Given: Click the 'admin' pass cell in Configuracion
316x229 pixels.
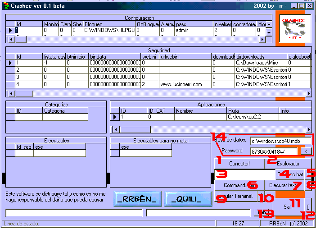Looking at the screenshot, I should [194, 30].
